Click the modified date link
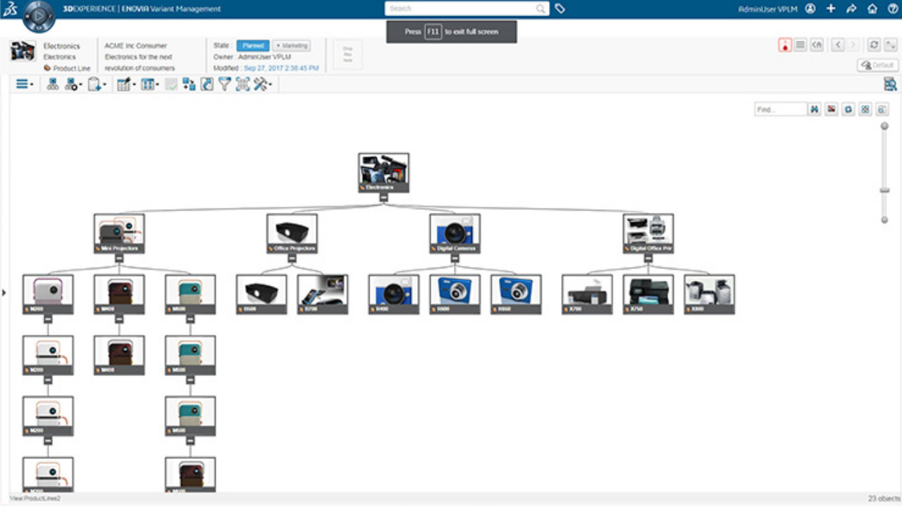Image resolution: width=902 pixels, height=507 pixels. click(281, 68)
